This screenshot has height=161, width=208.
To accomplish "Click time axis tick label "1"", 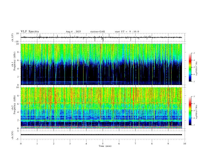I will 37,144.
